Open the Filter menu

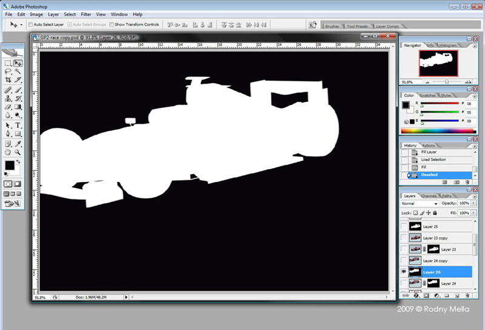coord(86,14)
